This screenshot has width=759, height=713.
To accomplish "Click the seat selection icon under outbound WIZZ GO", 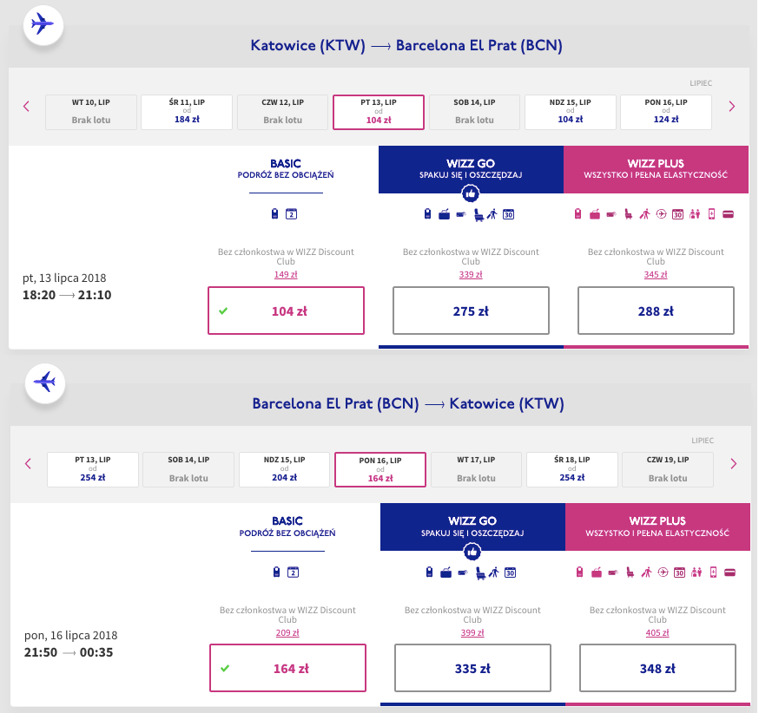I will (x=478, y=214).
